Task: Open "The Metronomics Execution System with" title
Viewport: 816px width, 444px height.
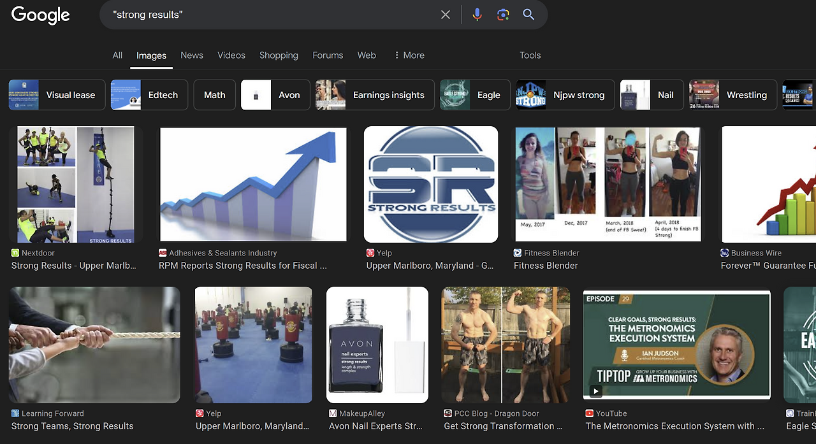Action: coord(675,426)
